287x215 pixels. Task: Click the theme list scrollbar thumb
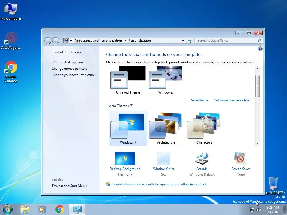(257, 86)
